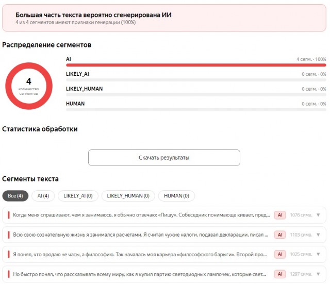The height and width of the screenshot is (284, 330).
Task: Click the text 'Всю свою сознательную жизнь я занимался расчетами'
Action: pos(78,235)
